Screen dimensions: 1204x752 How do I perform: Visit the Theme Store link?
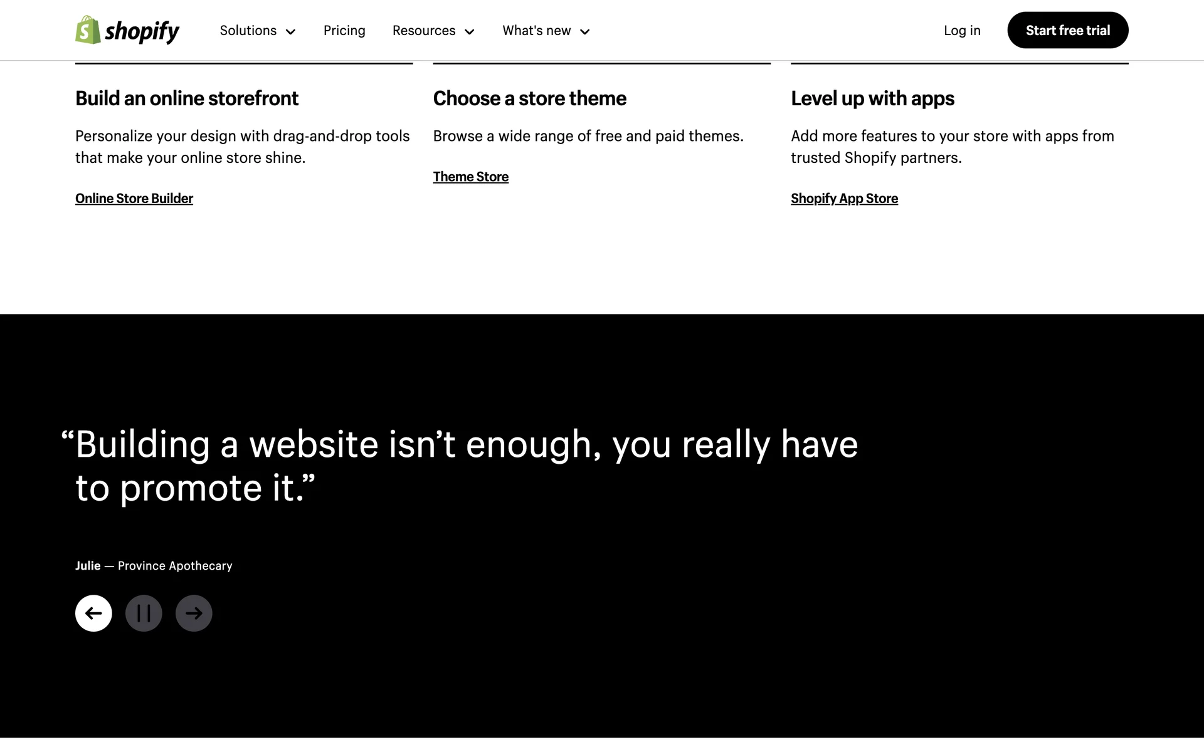pos(470,177)
